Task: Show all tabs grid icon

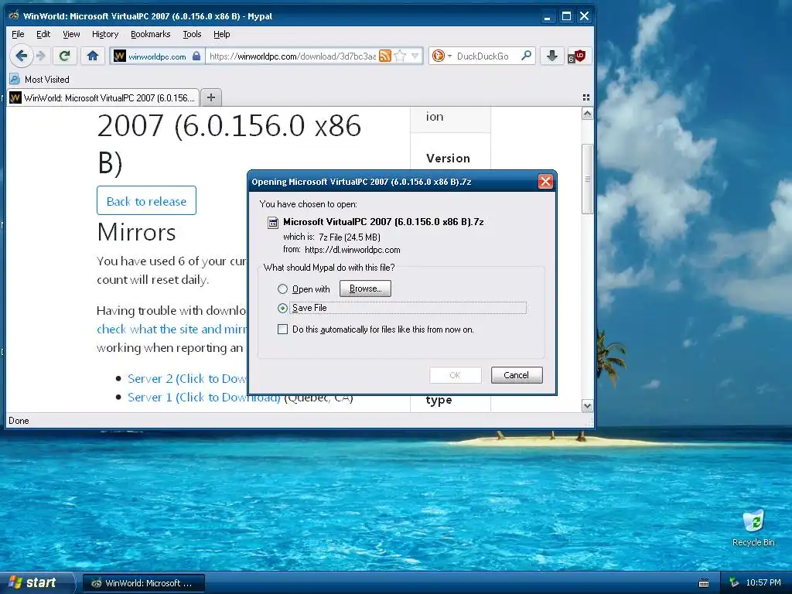Action: (x=586, y=97)
